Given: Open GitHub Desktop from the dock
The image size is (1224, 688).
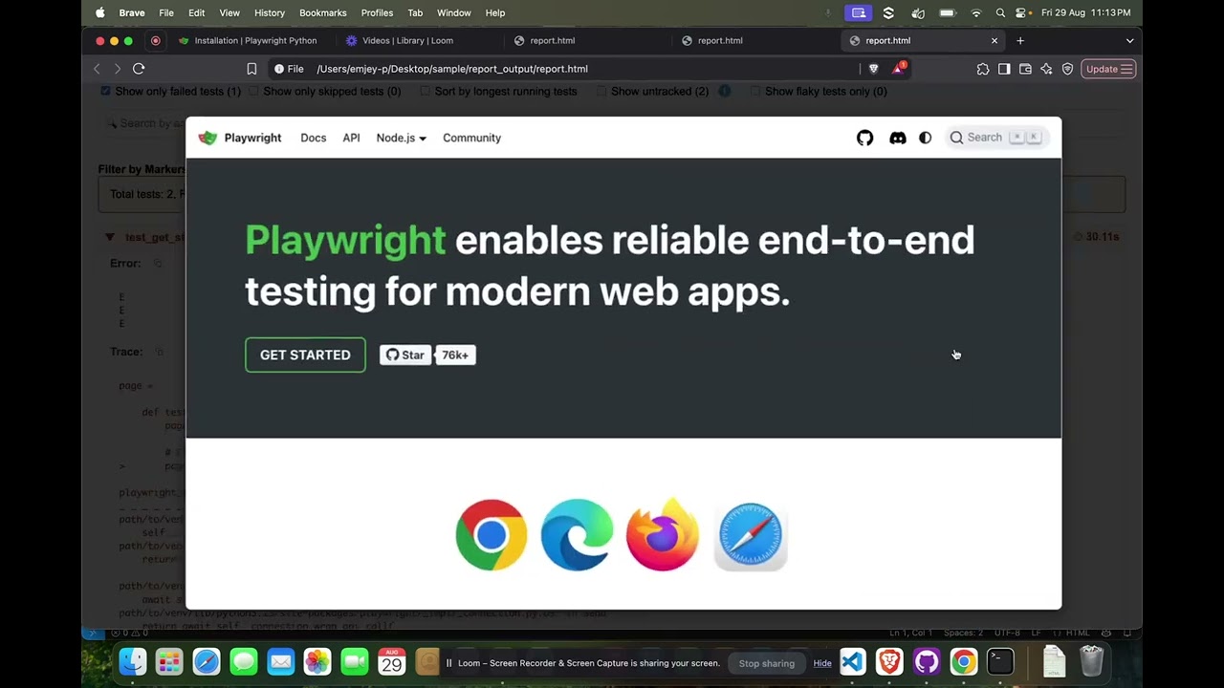Looking at the screenshot, I should pyautogui.click(x=926, y=661).
